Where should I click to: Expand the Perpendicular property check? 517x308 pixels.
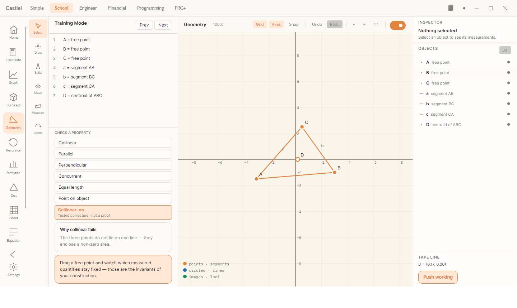[113, 165]
